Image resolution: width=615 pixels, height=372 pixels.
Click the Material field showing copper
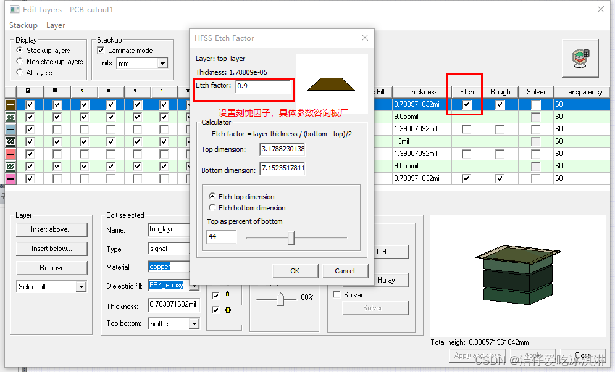pos(169,267)
